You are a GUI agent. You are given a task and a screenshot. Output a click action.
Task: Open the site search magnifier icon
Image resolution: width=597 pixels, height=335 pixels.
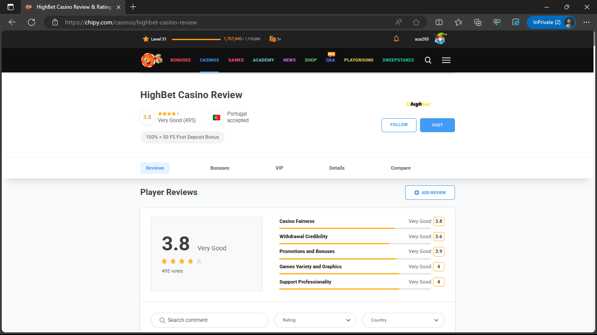(428, 60)
